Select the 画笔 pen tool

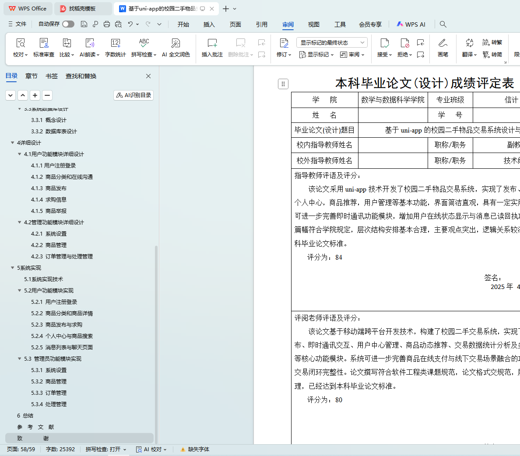point(443,43)
